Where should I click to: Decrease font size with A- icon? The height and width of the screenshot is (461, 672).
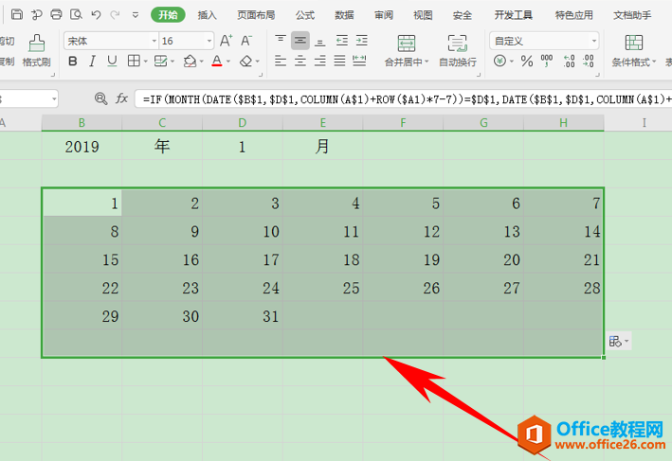246,41
